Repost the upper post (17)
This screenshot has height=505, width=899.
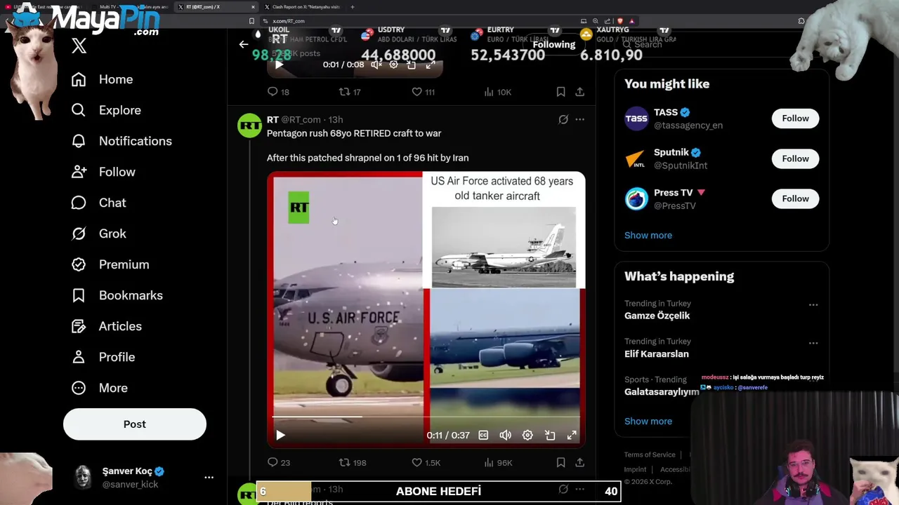[x=350, y=92]
